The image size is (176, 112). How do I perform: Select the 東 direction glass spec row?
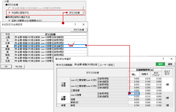click(51, 46)
